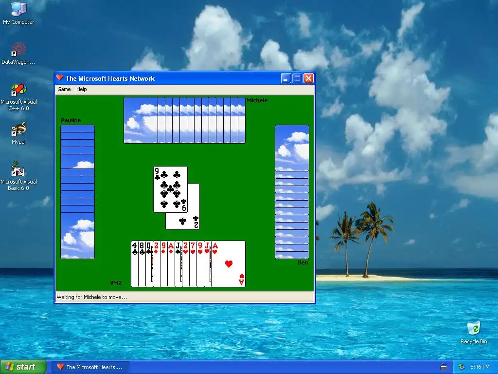Click the VM2 player name
The image size is (498, 374).
click(x=116, y=283)
